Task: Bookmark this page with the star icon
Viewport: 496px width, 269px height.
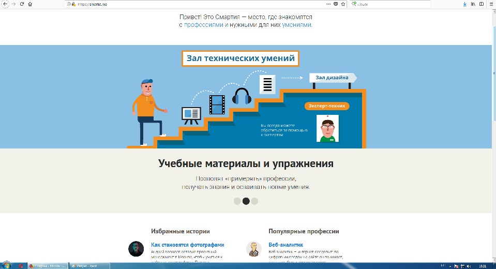Action: click(x=343, y=4)
